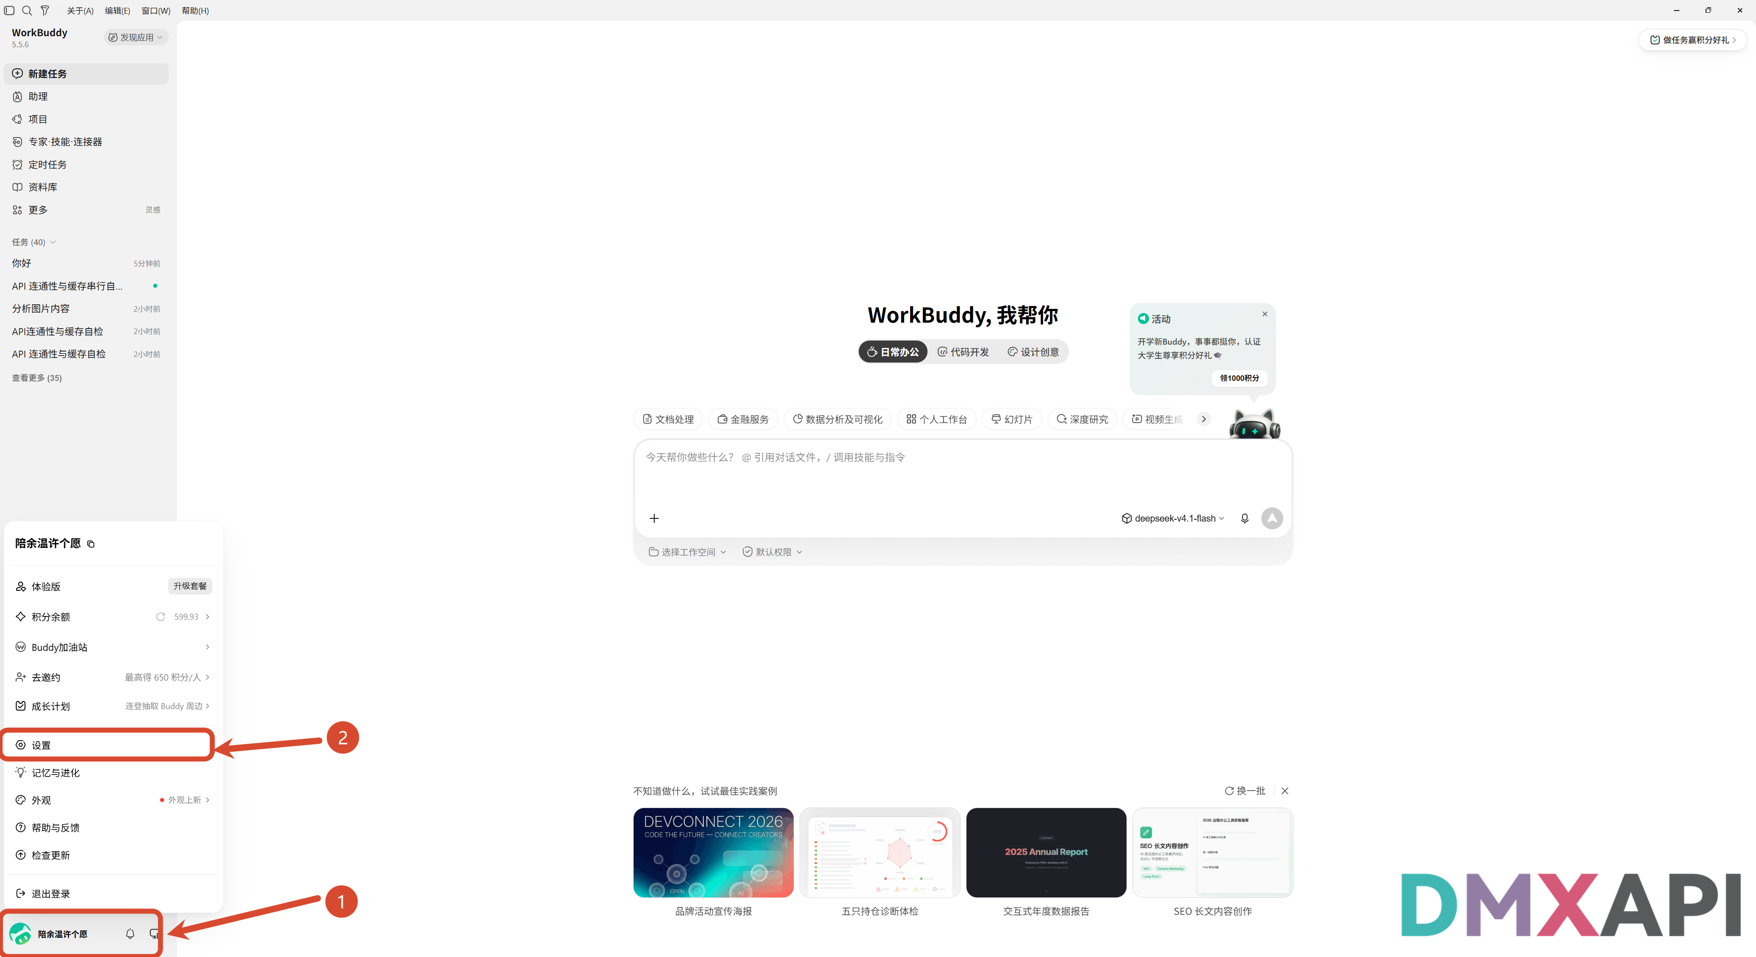This screenshot has height=957, width=1756.
Task: Expand the Buddy加油站 entry
Action: [x=112, y=647]
